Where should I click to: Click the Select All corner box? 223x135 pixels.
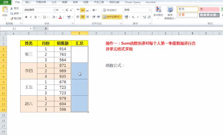[3, 33]
